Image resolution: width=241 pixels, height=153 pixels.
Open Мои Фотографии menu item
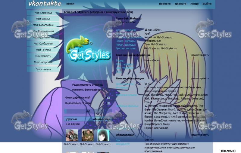pyautogui.click(x=43, y=25)
